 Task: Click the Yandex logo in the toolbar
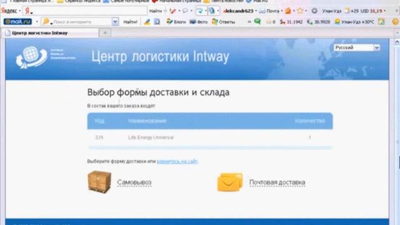9,11
